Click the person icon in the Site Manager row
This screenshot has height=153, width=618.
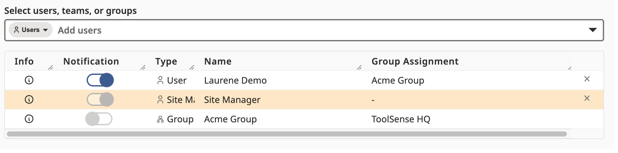coord(160,99)
